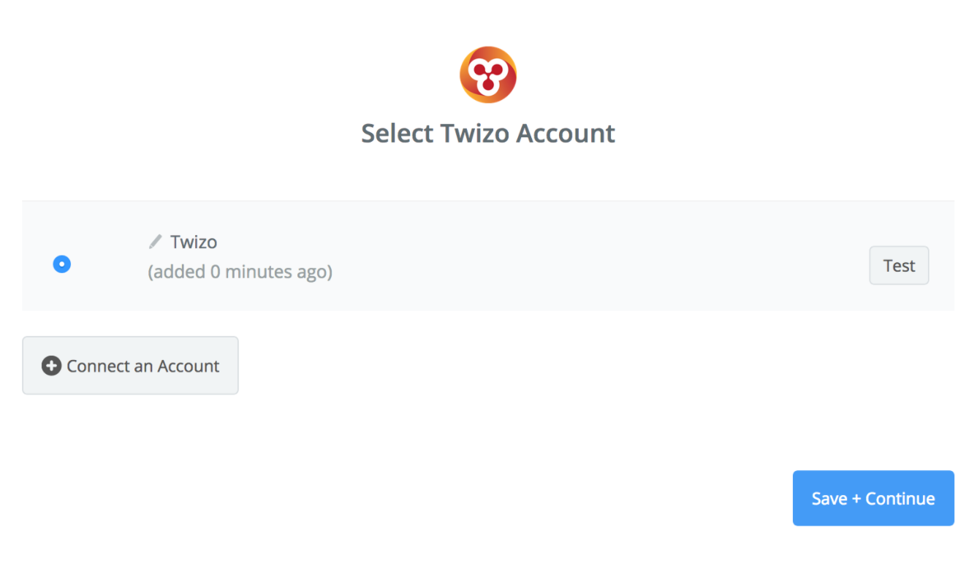Select the Twizo circular brand icon at top
Screen dimensions: 977x574
coord(487,74)
